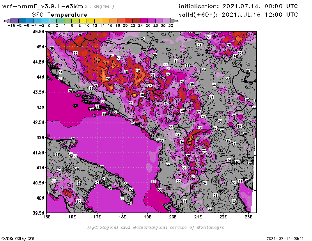Click the 'wrf-nmmE_v3.9.1-e3km' model label
The image size is (312, 241).
43,6
